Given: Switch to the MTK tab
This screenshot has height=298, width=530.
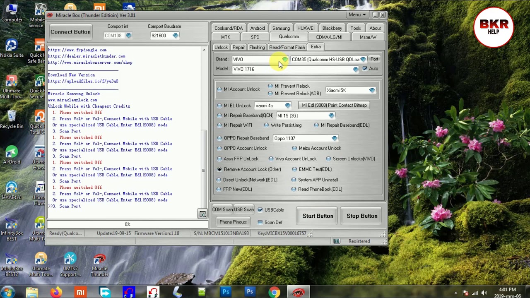Looking at the screenshot, I should [x=226, y=37].
